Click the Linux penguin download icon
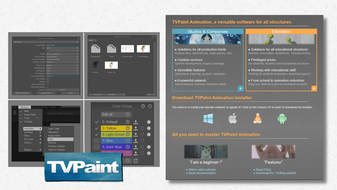337x190 pixels. [257, 118]
